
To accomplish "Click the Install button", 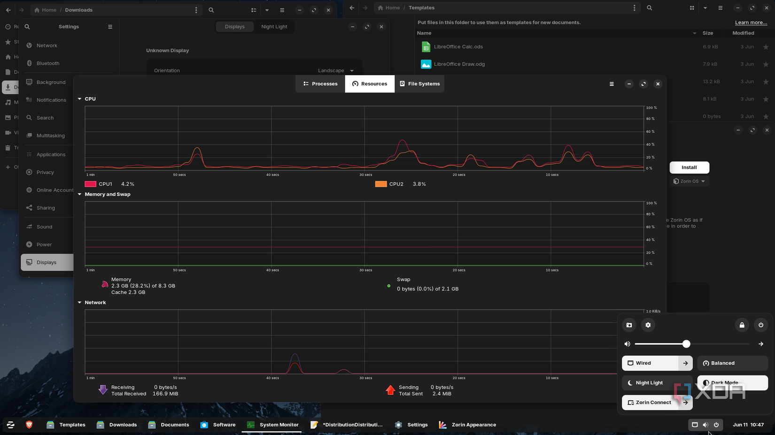I will (x=689, y=168).
